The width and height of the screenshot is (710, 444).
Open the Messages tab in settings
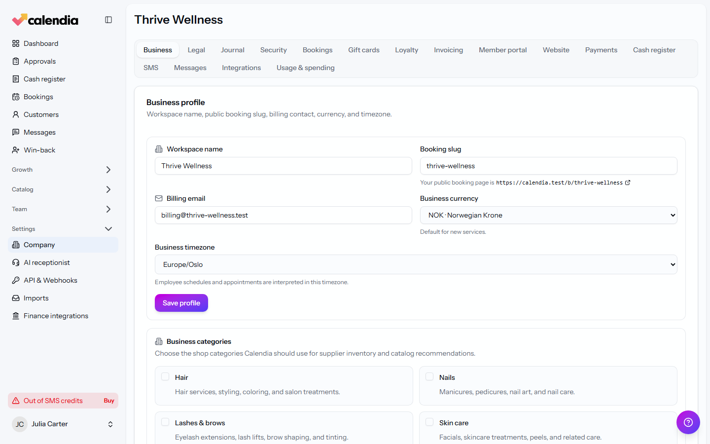click(190, 68)
